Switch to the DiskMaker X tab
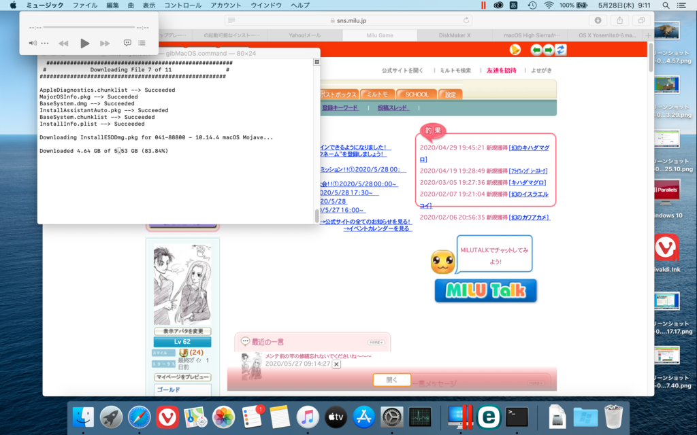 pyautogui.click(x=454, y=35)
